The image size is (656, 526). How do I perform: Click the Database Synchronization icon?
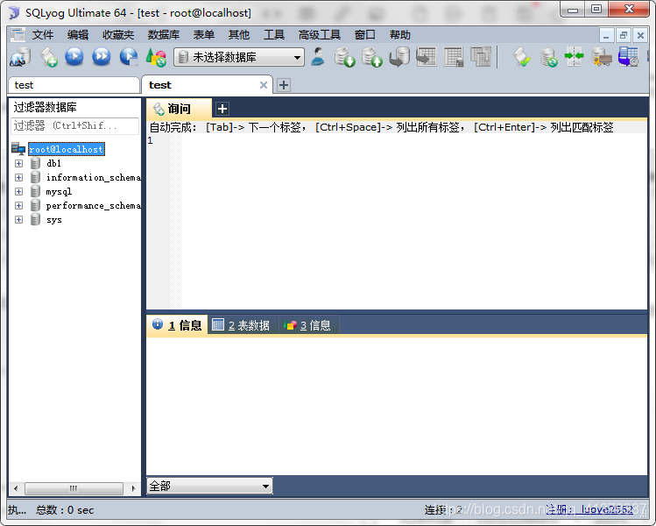click(x=548, y=57)
